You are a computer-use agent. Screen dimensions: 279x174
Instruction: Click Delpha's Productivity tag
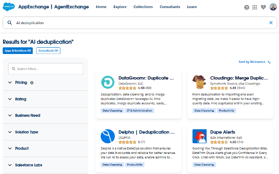135,165
